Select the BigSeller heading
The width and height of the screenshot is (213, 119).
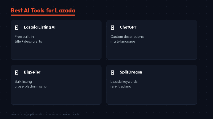point(32,72)
